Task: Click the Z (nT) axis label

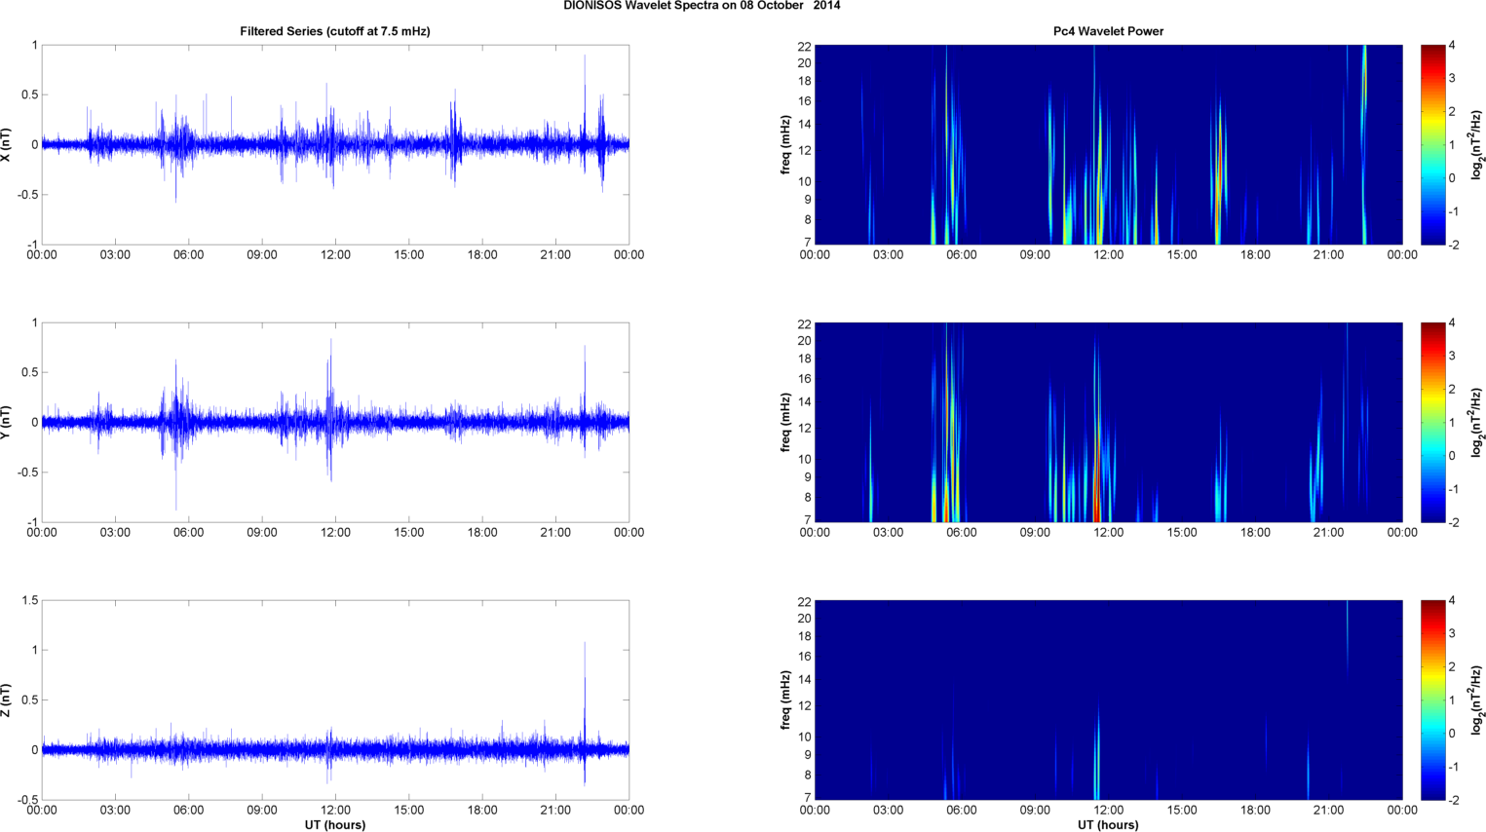Action: (x=7, y=700)
